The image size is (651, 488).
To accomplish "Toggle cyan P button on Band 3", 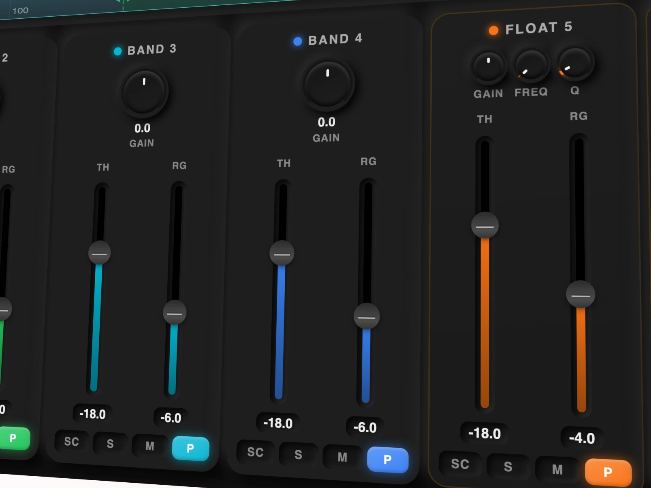I will pyautogui.click(x=190, y=448).
